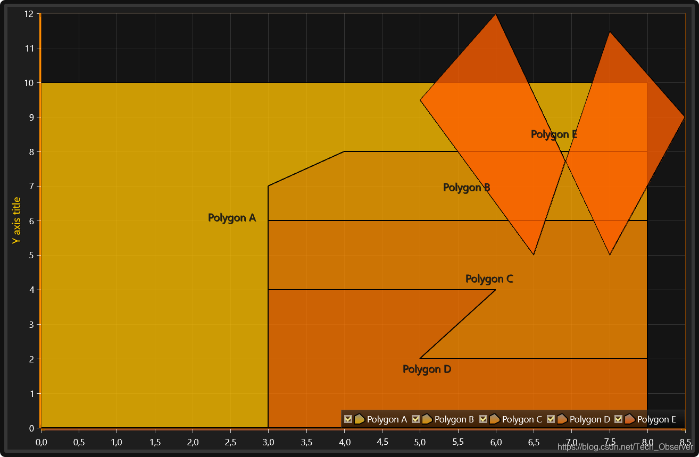Click the Y axis tick label 12
Viewport: 699px width, 457px height.
(29, 14)
